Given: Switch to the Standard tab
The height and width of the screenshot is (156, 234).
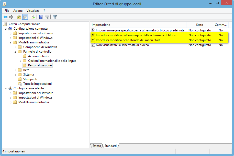Looking at the screenshot, I should click(110, 146).
